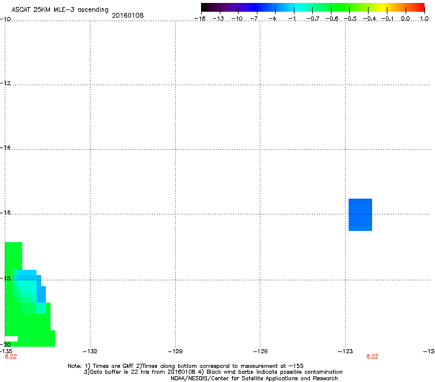Click the note line starting 'Note: 1) Times are GMT'
Image resolution: width=435 pixels, height=382 pixels.
(x=186, y=366)
